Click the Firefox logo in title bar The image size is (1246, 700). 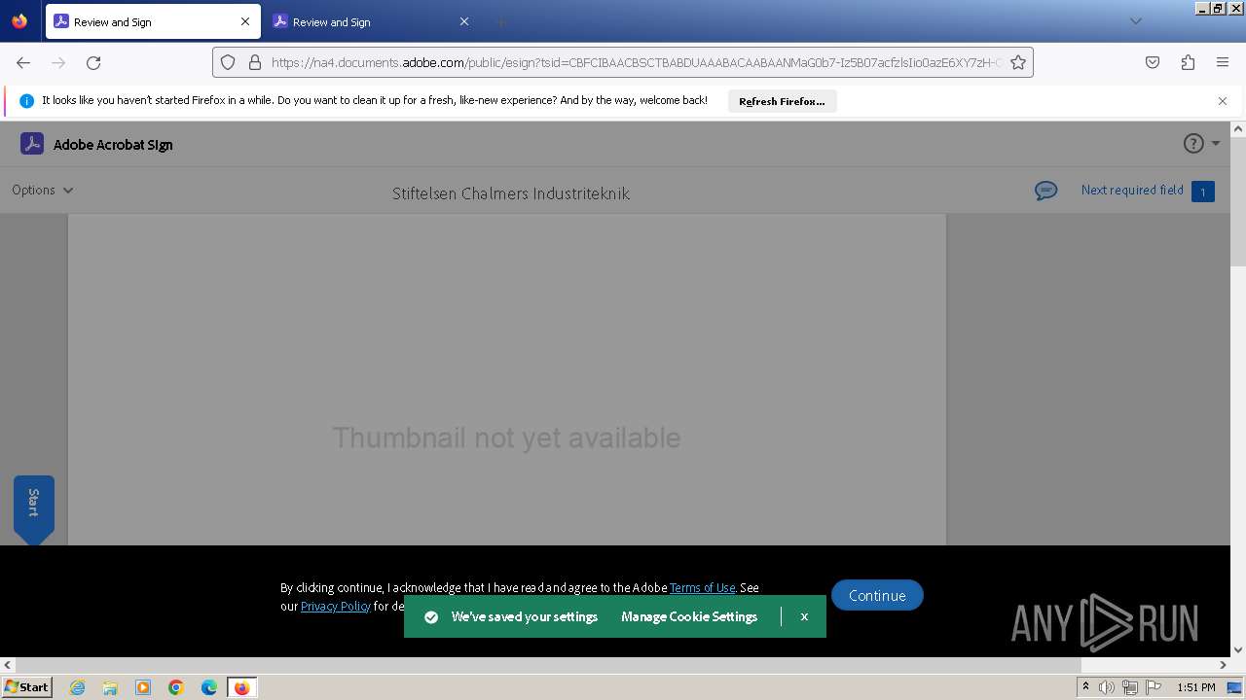pyautogui.click(x=19, y=20)
